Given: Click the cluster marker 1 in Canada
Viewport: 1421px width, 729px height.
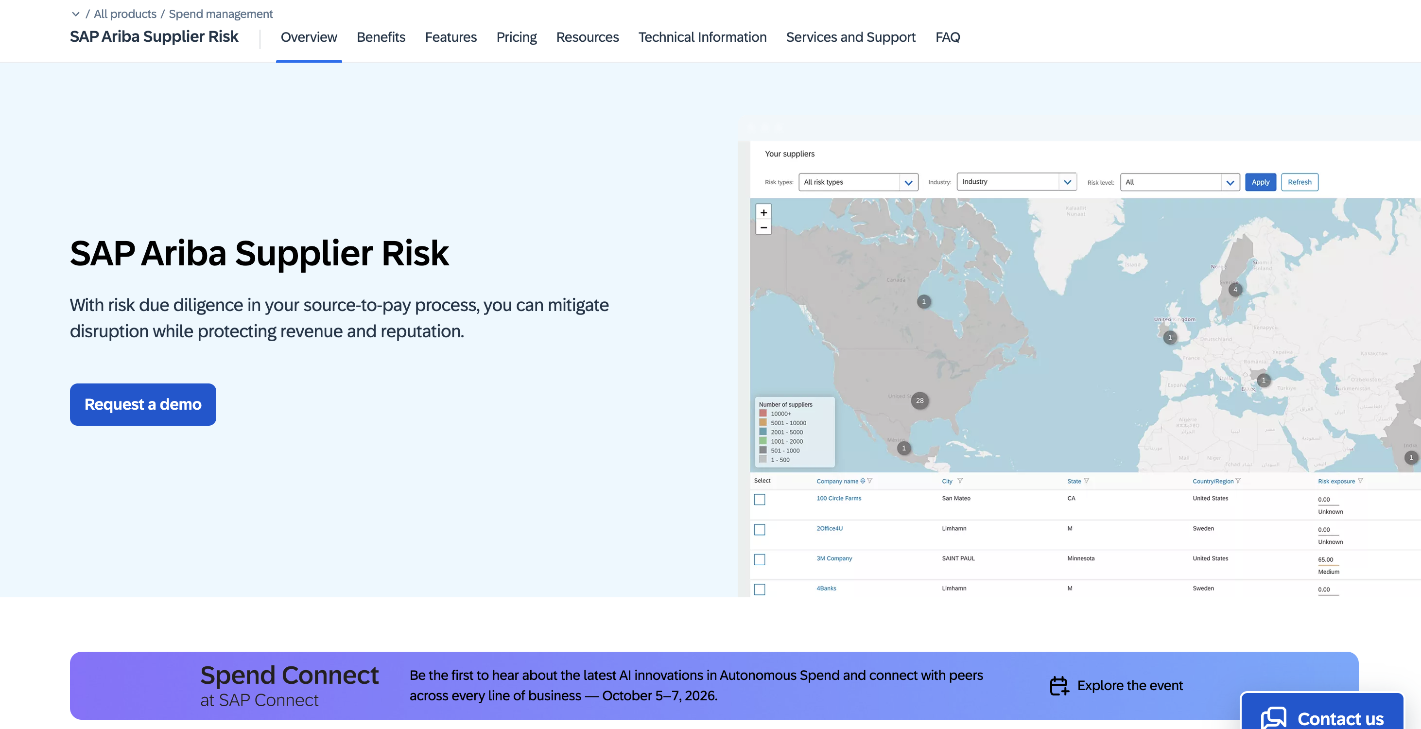Looking at the screenshot, I should tap(924, 301).
